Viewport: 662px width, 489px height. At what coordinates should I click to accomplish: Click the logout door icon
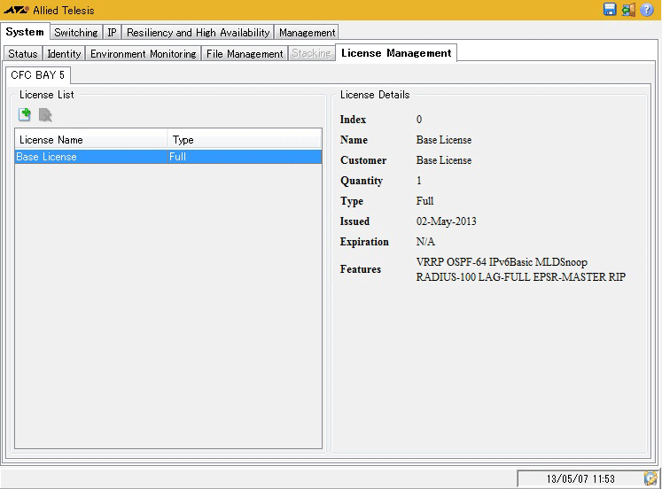point(628,10)
